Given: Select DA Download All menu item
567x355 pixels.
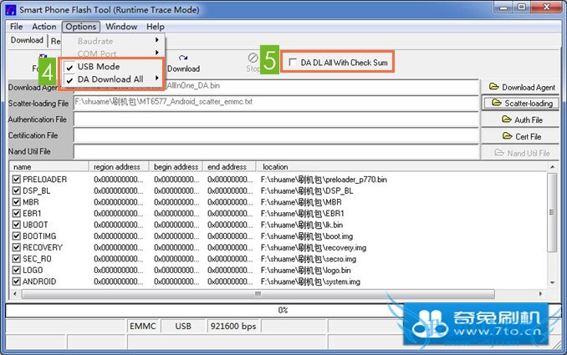Looking at the screenshot, I should 112,79.
